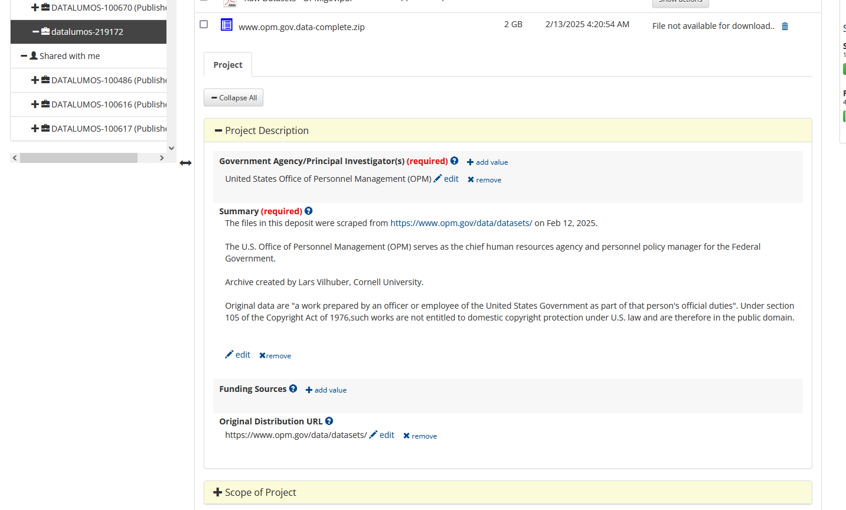Collapse the Shared with me folder
The width and height of the screenshot is (846, 510).
tap(24, 56)
